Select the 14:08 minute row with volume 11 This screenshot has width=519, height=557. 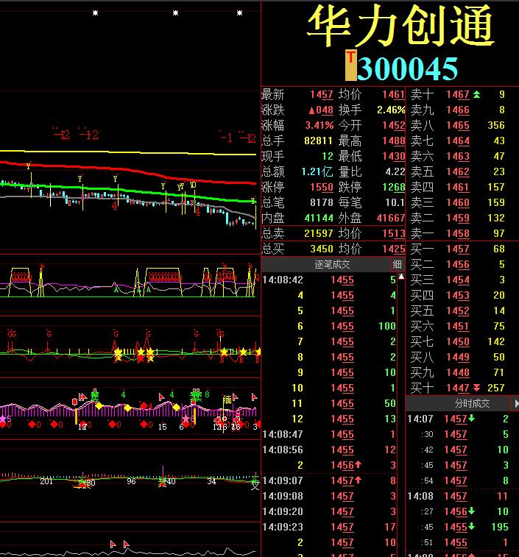pyautogui.click(x=458, y=496)
